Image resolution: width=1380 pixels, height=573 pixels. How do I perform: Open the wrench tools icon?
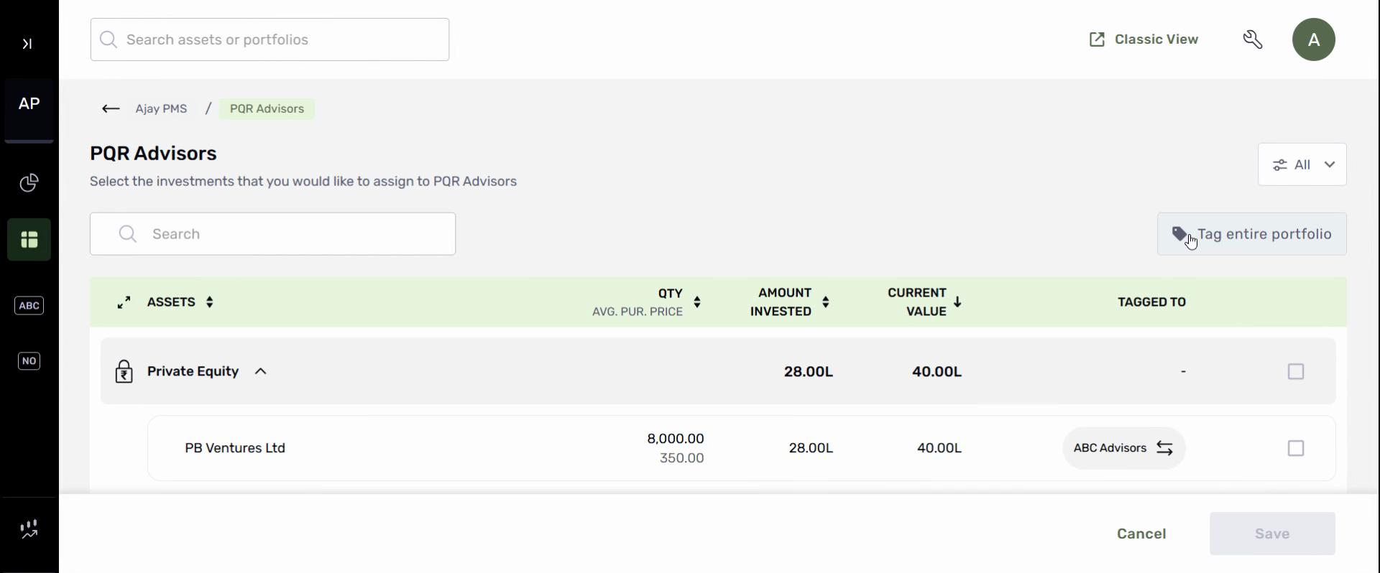tap(1253, 39)
